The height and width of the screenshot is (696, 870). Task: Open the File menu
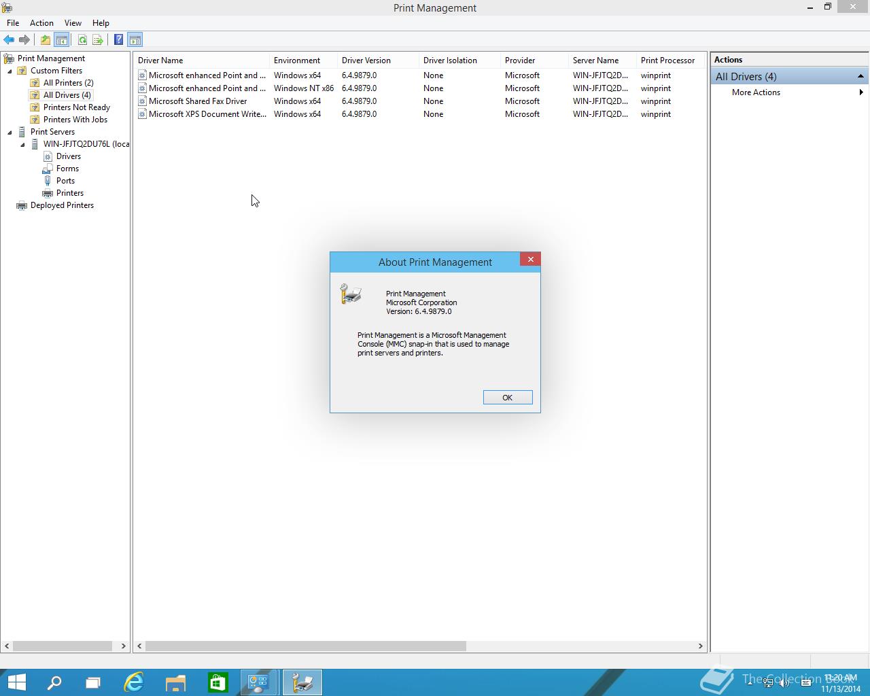tap(13, 23)
